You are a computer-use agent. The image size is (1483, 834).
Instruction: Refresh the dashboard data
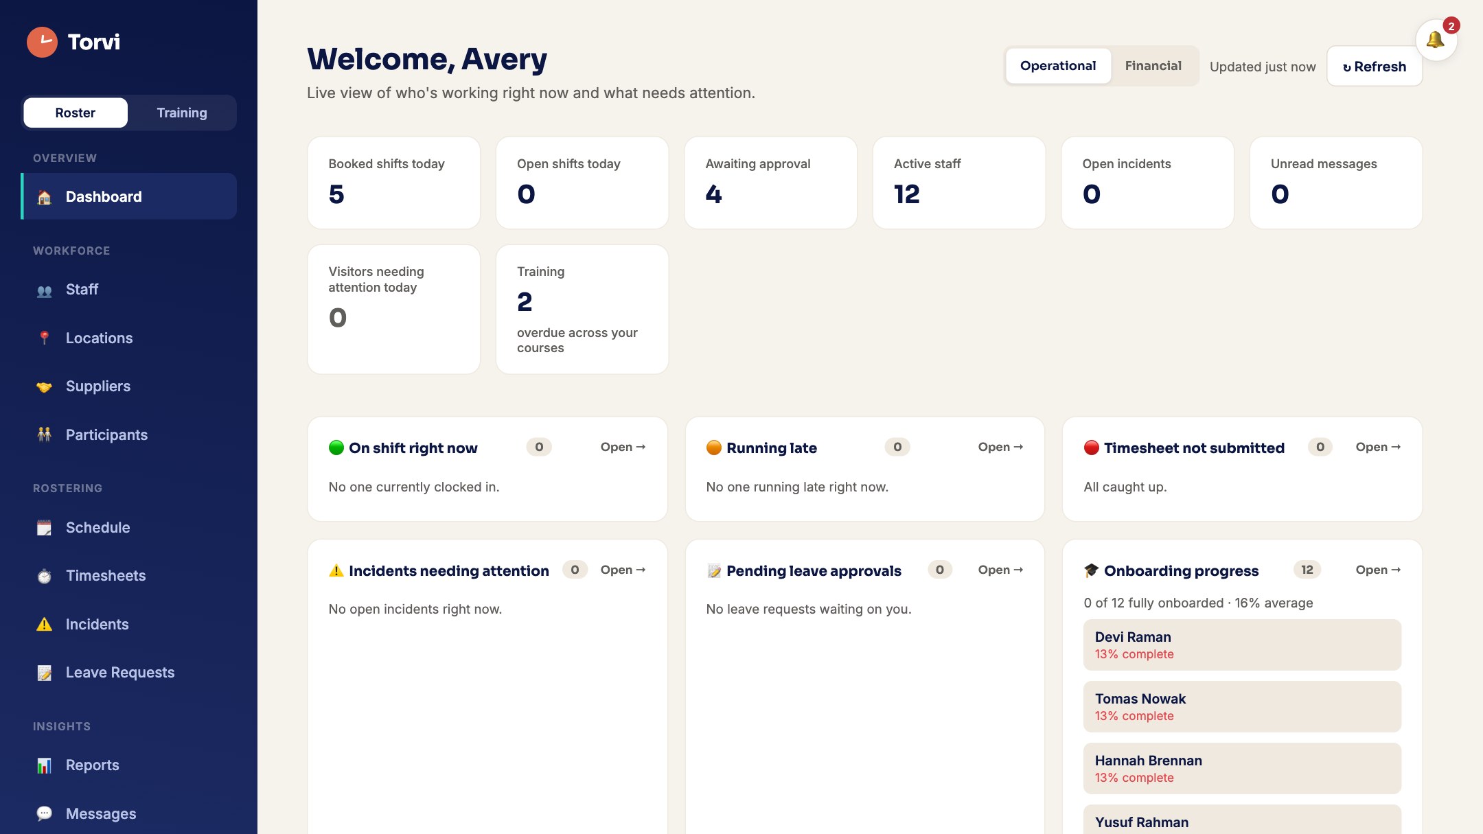[1375, 67]
